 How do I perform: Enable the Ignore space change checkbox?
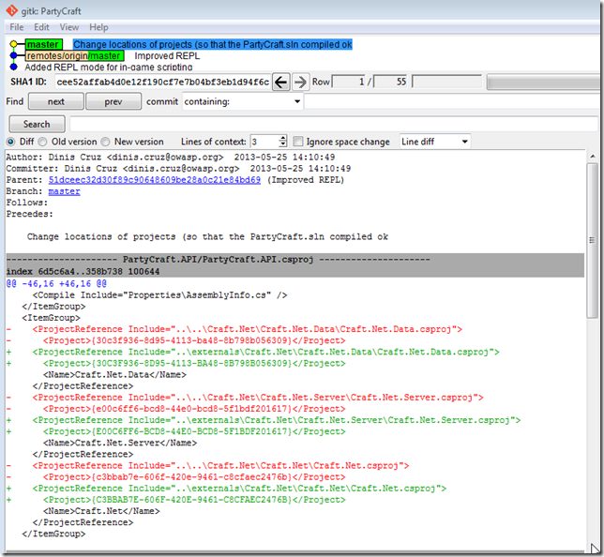click(x=297, y=142)
